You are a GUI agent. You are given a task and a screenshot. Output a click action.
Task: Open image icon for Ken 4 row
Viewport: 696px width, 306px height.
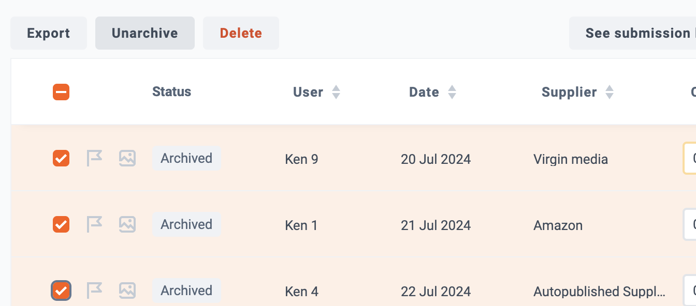[127, 290]
